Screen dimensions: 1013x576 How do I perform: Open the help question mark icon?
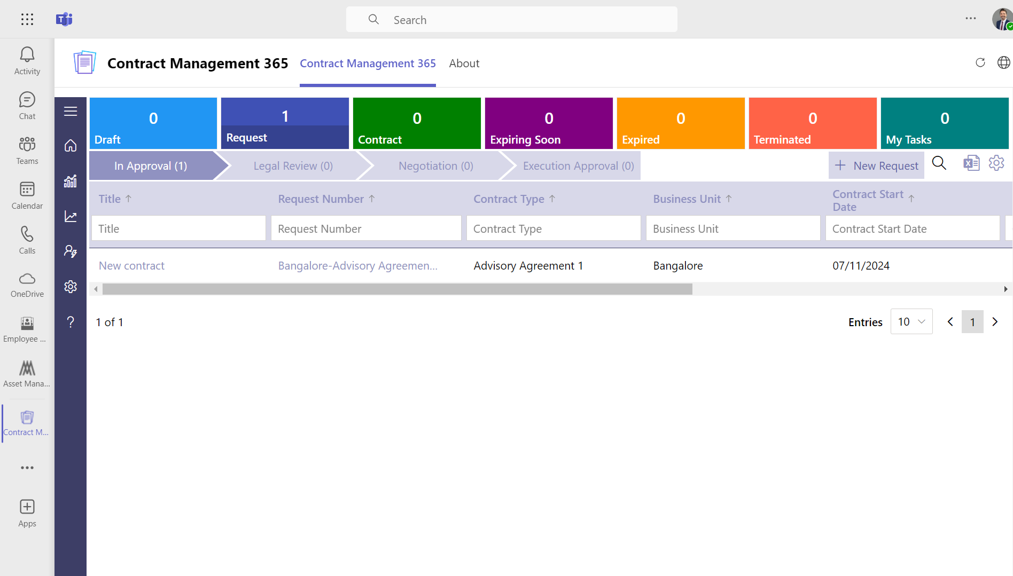pyautogui.click(x=71, y=322)
